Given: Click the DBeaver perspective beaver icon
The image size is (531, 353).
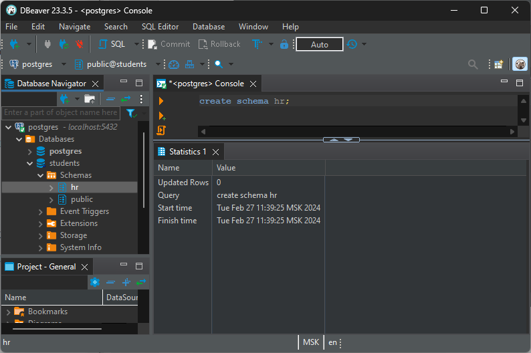Looking at the screenshot, I should click(x=520, y=64).
